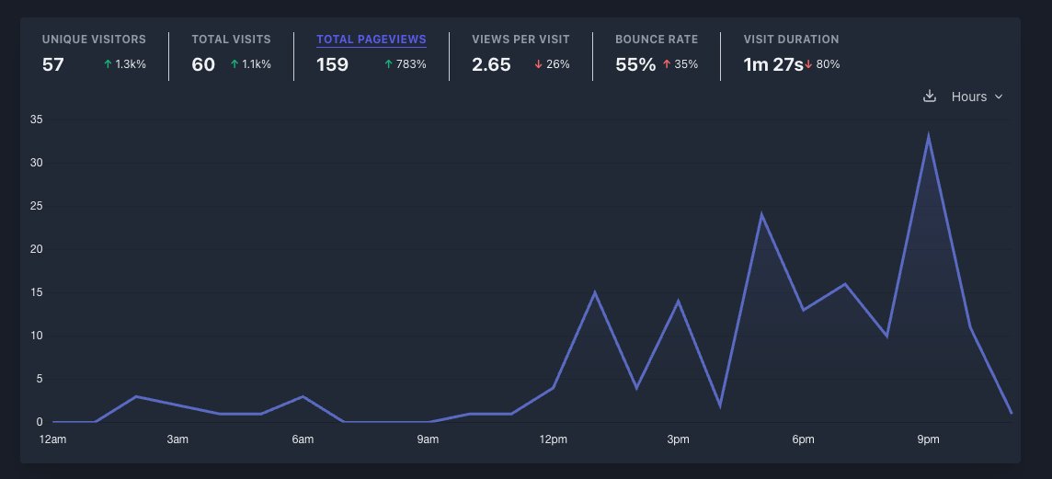Click the 9pm peak on the chart line
The height and width of the screenshot is (479, 1052).
pos(928,137)
